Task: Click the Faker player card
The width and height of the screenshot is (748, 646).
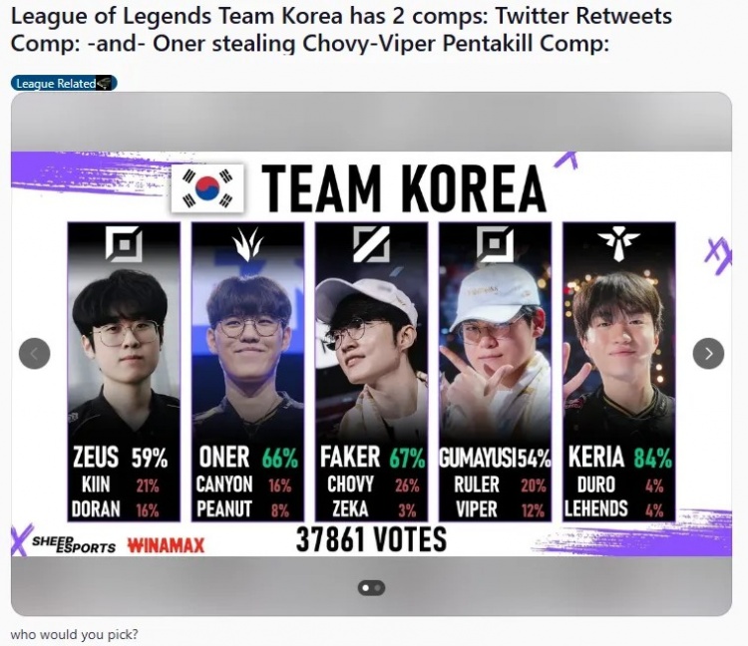Action: point(371,372)
